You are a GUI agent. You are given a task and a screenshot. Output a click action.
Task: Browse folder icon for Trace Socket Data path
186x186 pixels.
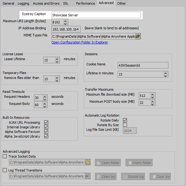pyautogui.click(x=88, y=162)
